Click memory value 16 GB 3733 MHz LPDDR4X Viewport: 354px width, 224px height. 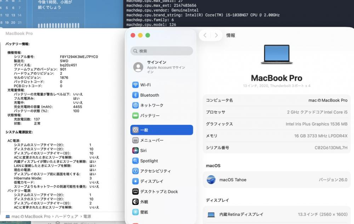click(321, 136)
